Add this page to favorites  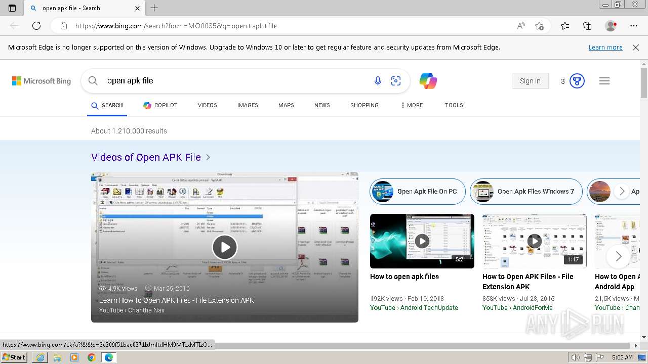tap(540, 26)
